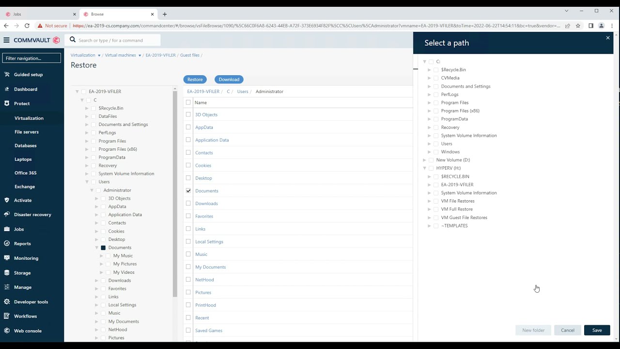Open Manage in sidebar
Viewport: 620px width, 349px height.
[x=23, y=287]
